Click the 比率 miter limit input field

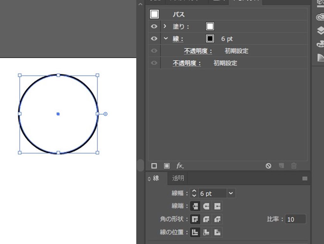(295, 219)
